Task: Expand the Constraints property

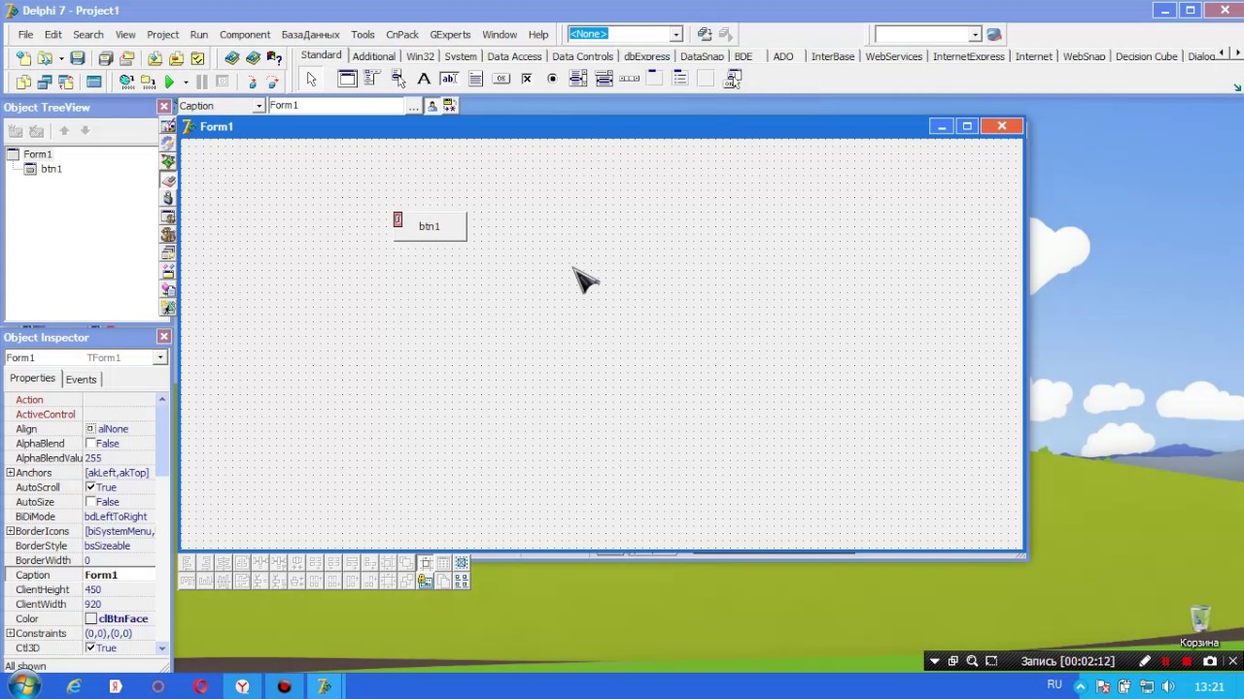Action: [11, 633]
